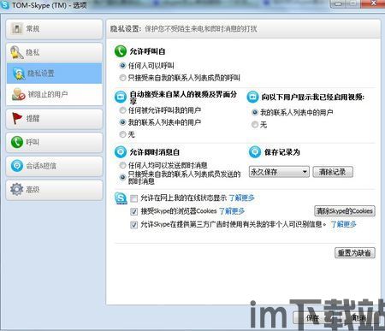Click the 隐私设置 person icon

(x=19, y=74)
